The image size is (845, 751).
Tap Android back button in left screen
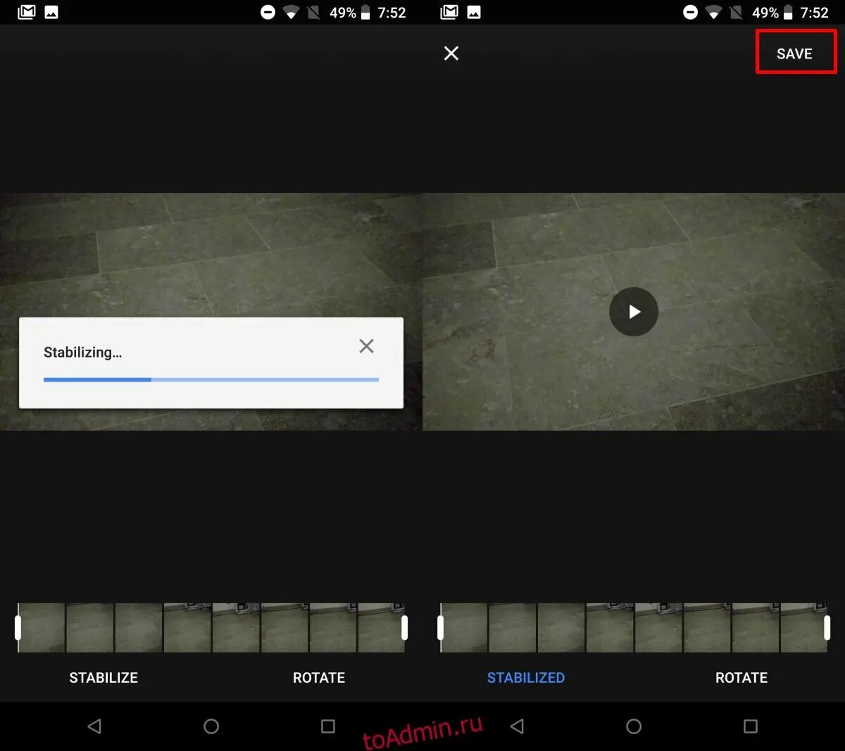point(94,726)
